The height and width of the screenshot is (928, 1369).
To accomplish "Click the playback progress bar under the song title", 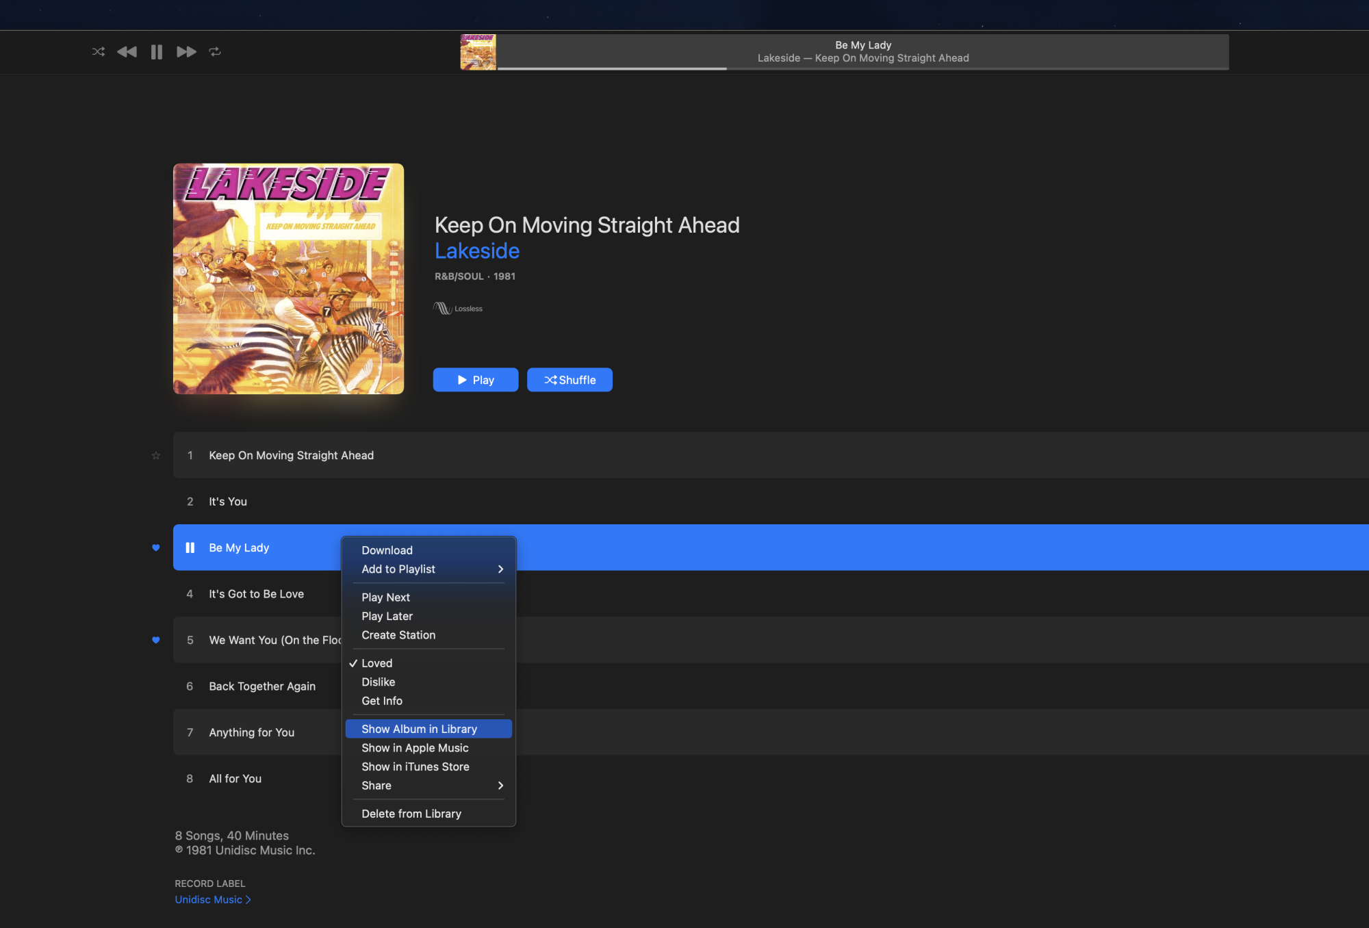I will (x=862, y=68).
